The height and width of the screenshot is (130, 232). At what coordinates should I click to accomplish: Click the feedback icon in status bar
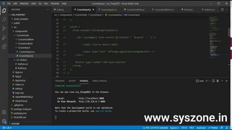pos(221,127)
